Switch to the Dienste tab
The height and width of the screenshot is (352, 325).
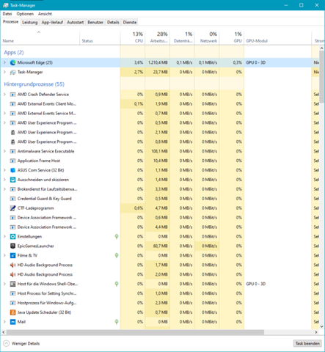coord(130,22)
